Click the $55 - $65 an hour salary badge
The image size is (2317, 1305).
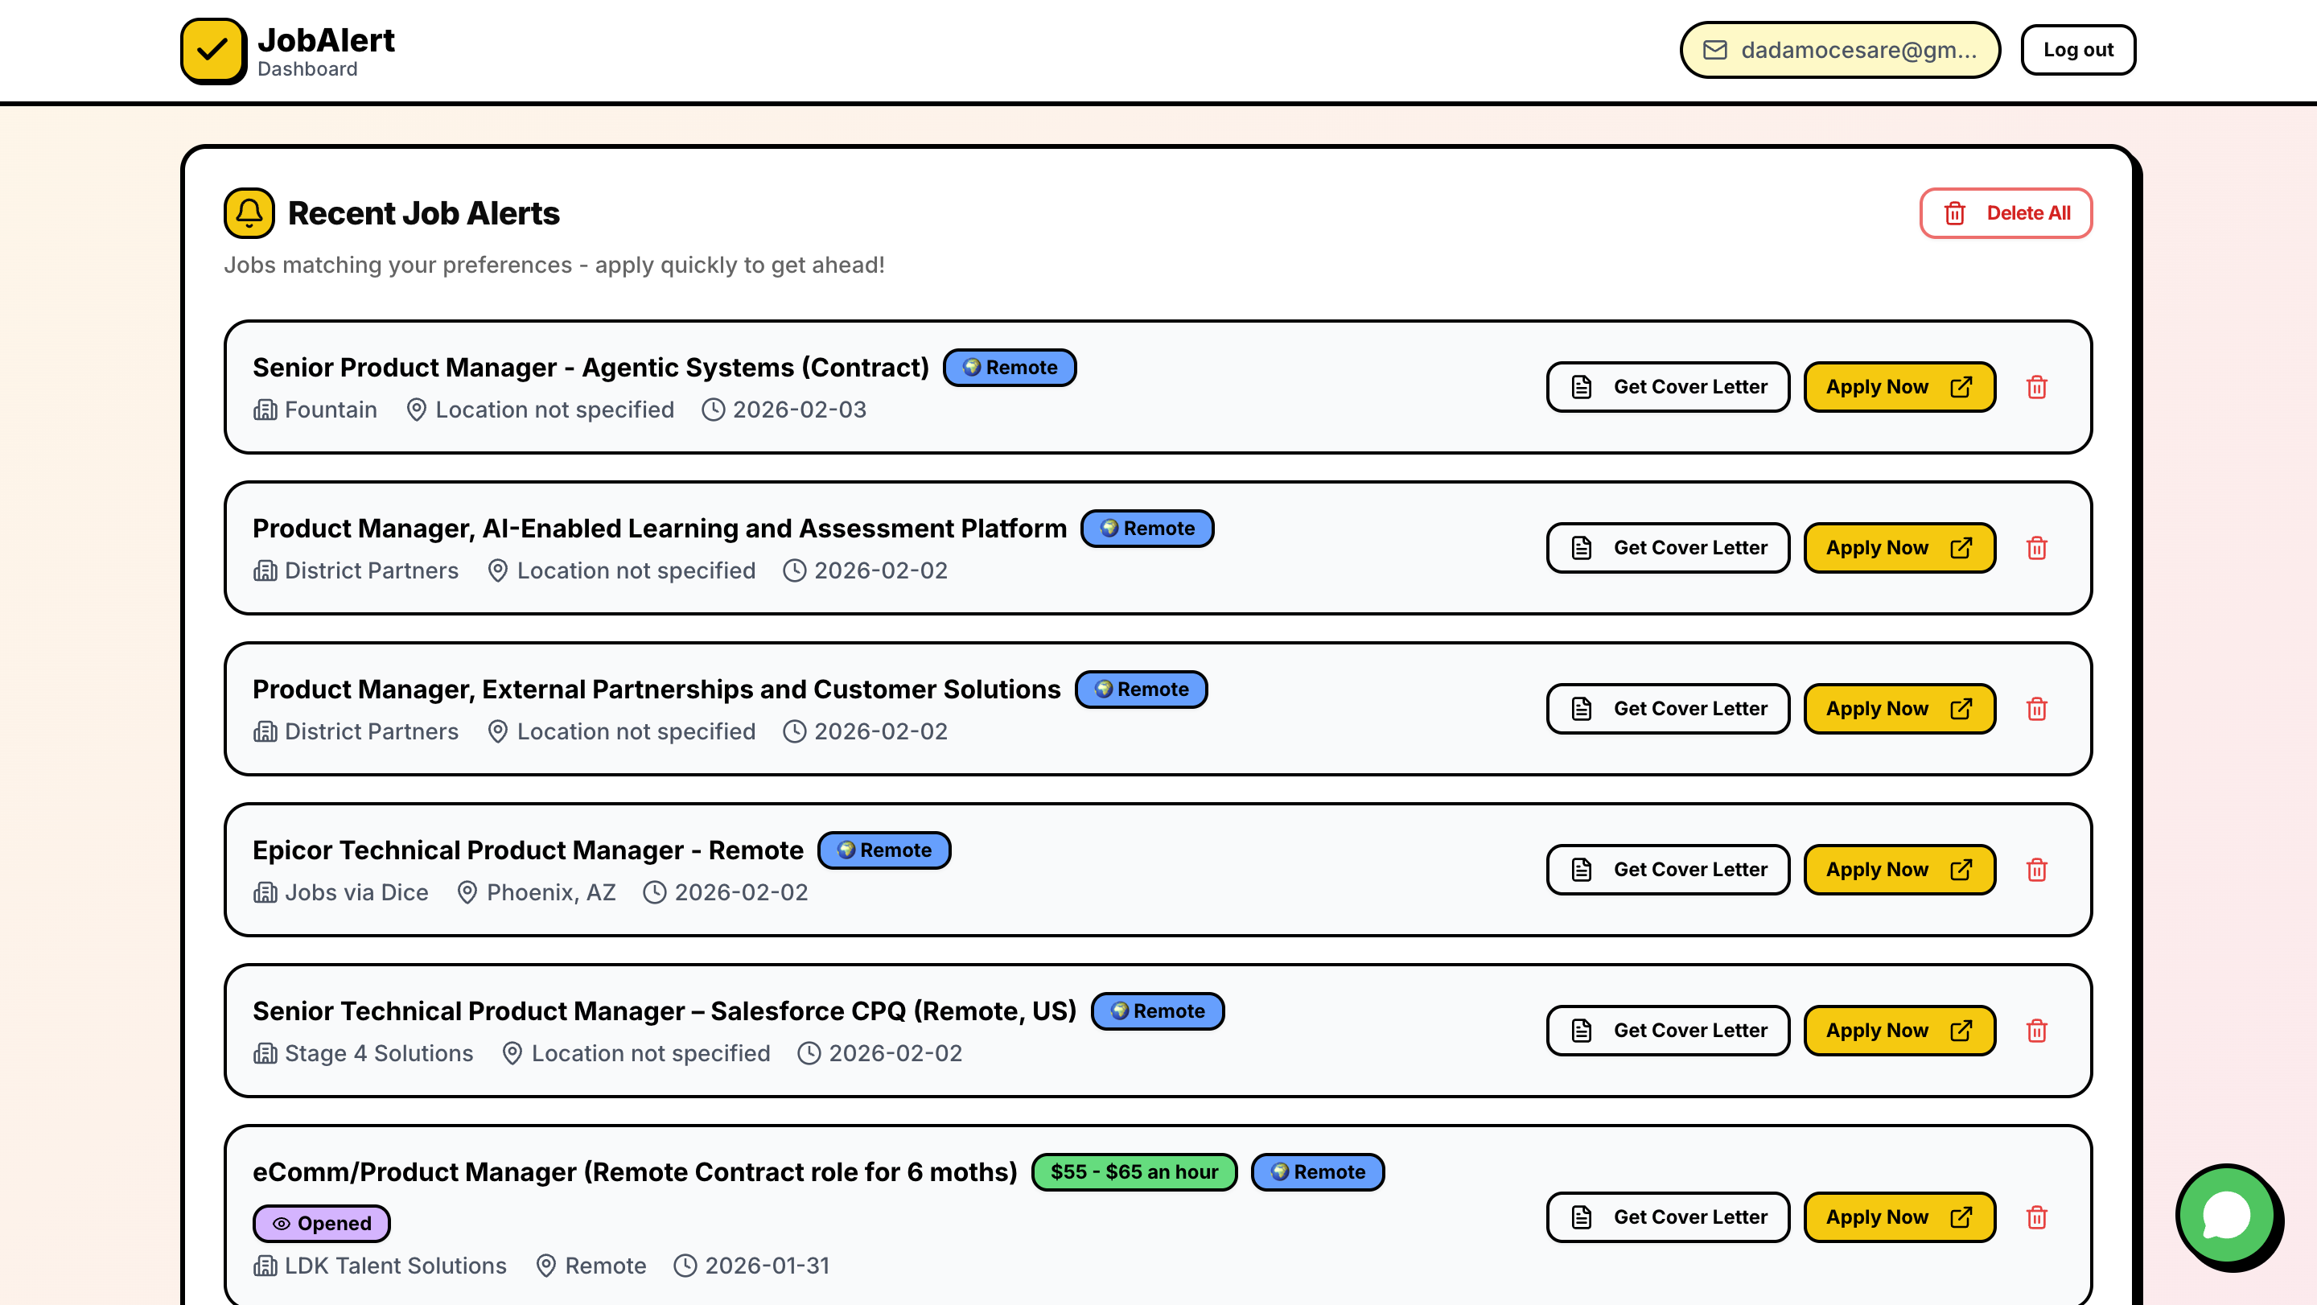1134,1172
